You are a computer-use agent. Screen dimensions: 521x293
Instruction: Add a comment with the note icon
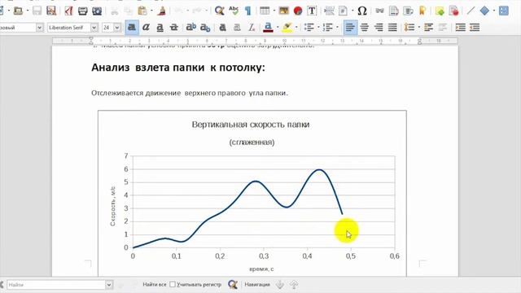click(x=440, y=11)
